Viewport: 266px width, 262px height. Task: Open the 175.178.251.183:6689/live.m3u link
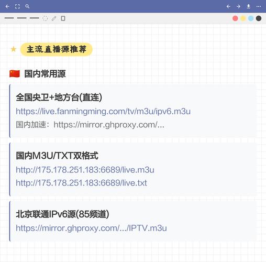85,170
